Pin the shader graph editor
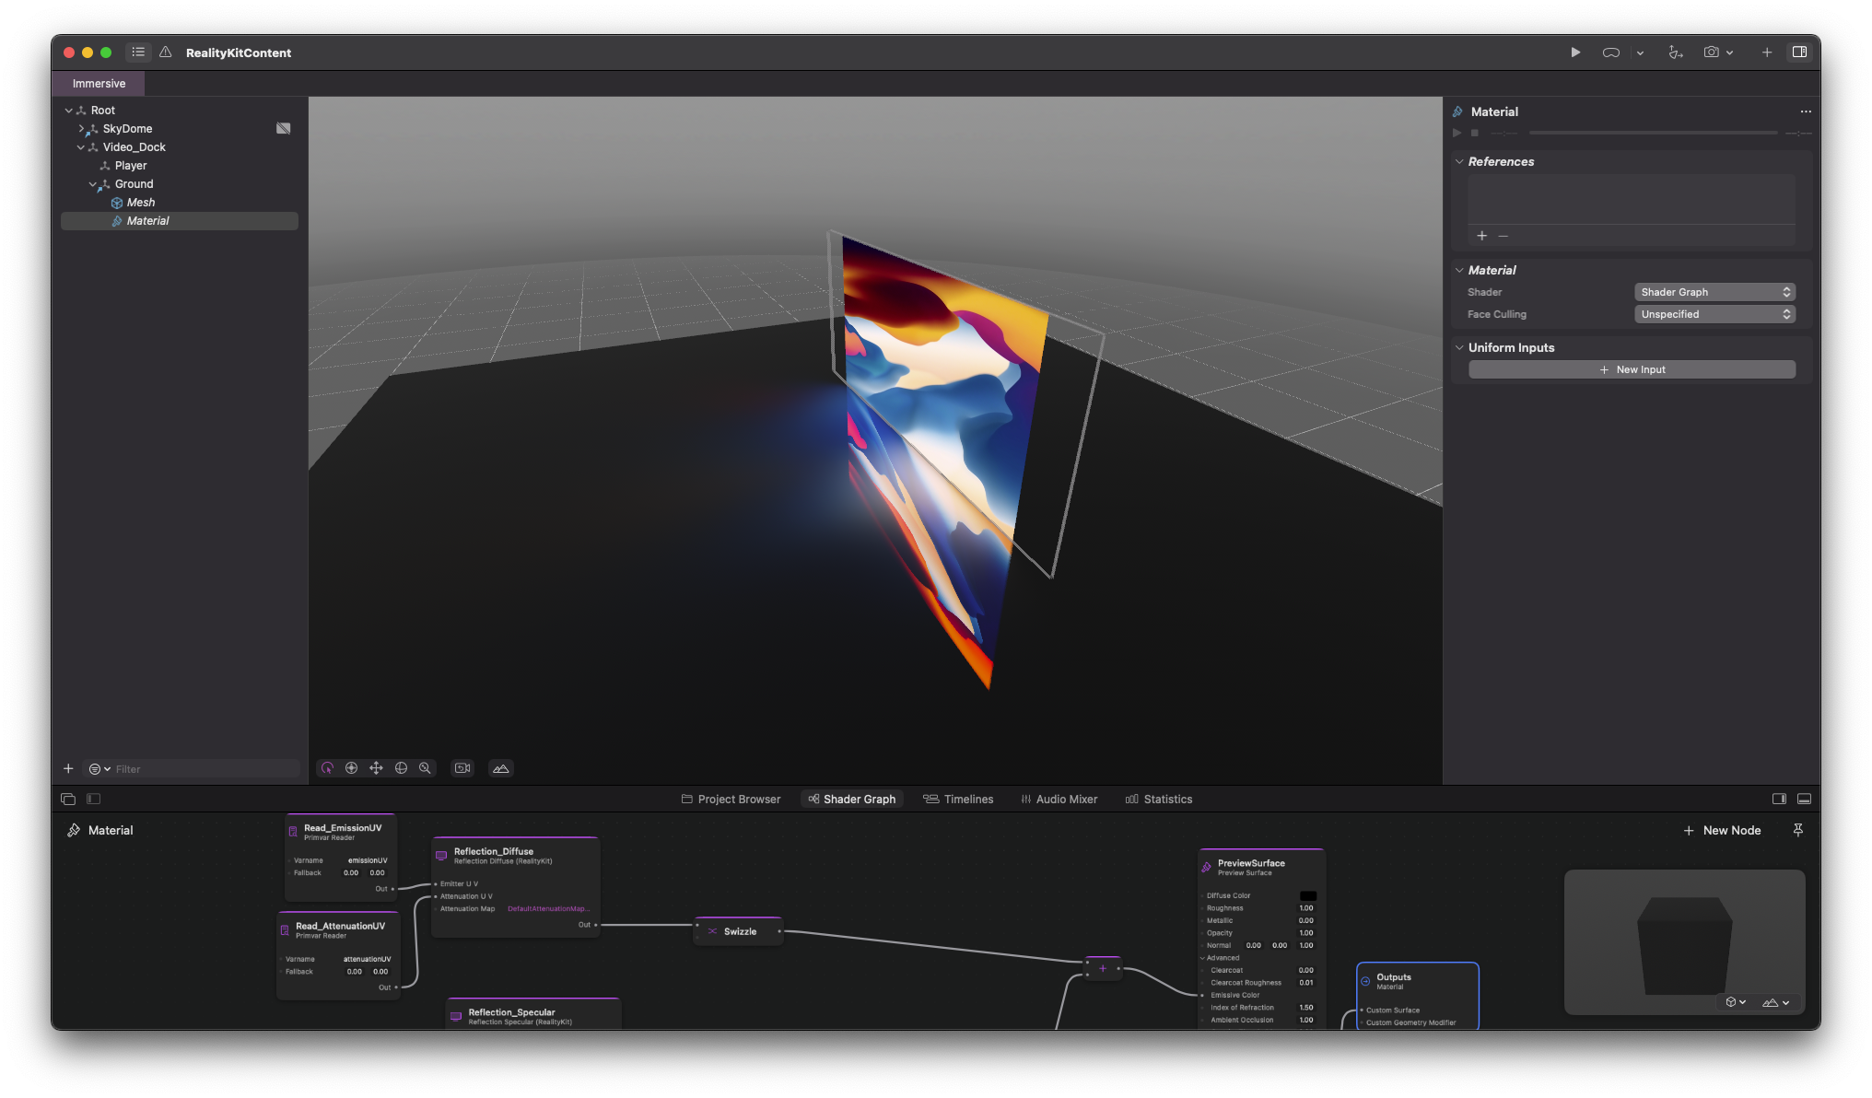1872x1098 pixels. pyautogui.click(x=1797, y=830)
